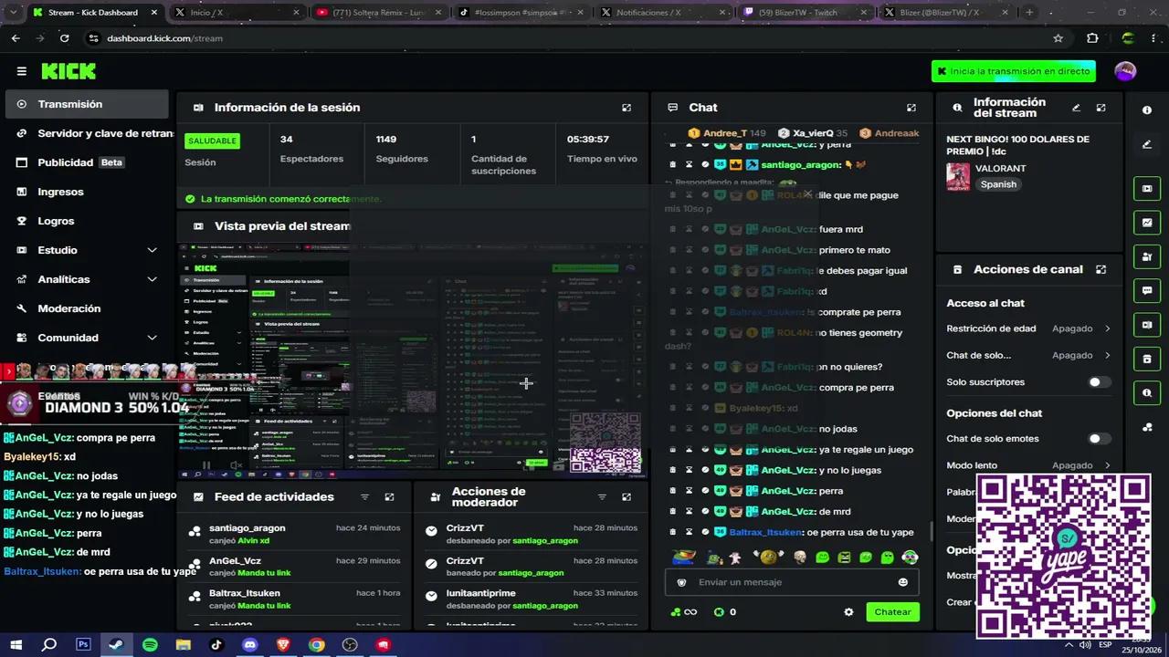Open Steam from the taskbar

click(x=116, y=644)
